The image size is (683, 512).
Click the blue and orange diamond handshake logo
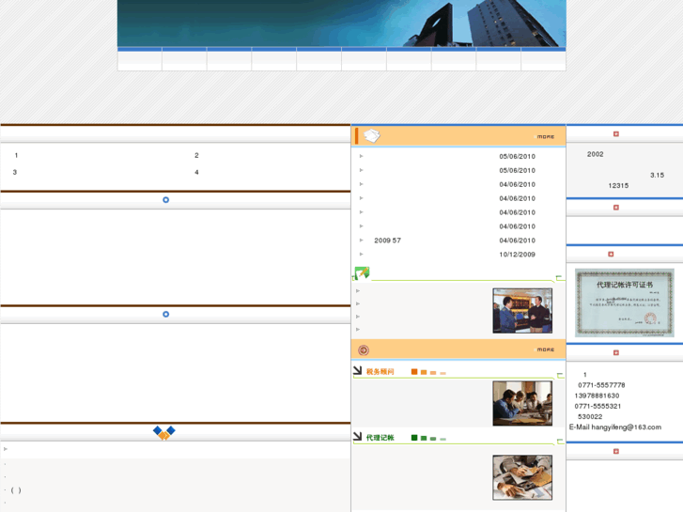click(x=164, y=432)
